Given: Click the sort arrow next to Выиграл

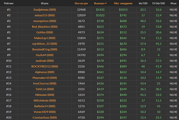Looking at the screenshot, I should pyautogui.click(x=106, y=4).
